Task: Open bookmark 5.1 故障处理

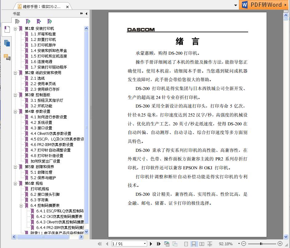Action: point(41,172)
